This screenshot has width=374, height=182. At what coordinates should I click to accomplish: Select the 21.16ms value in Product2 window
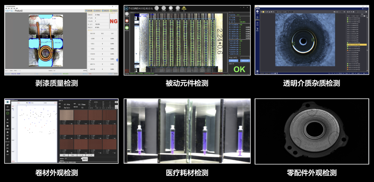point(97,15)
